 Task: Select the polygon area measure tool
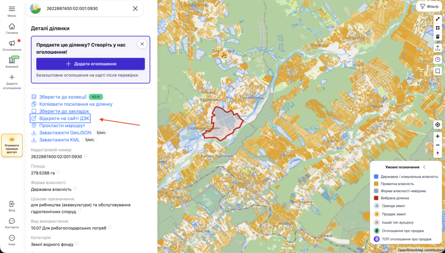(x=438, y=28)
